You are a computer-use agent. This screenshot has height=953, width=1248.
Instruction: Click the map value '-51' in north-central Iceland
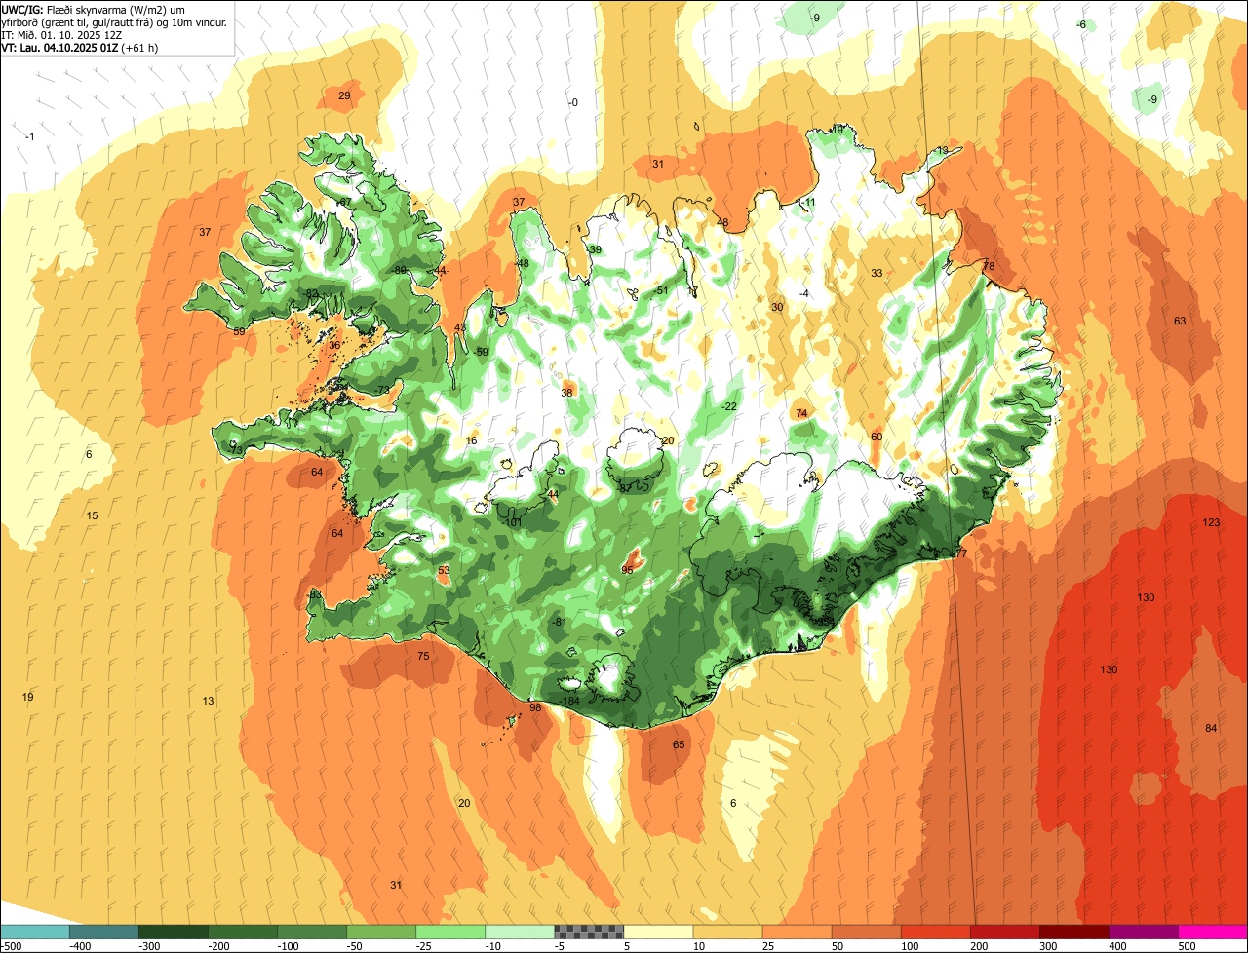click(661, 291)
